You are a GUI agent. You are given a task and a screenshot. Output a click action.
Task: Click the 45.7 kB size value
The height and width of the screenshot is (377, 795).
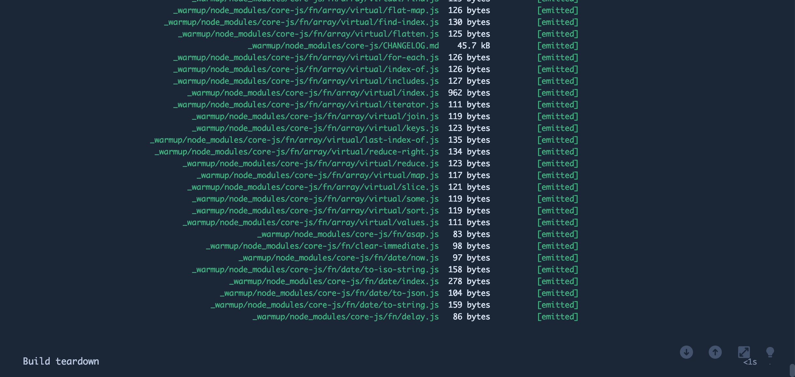pyautogui.click(x=473, y=46)
